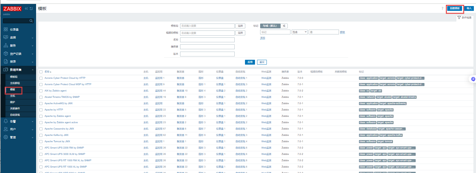Check the Alcatel Timetra TiMOS by SNMP row
This screenshot has width=476, height=173.
click(x=41, y=97)
